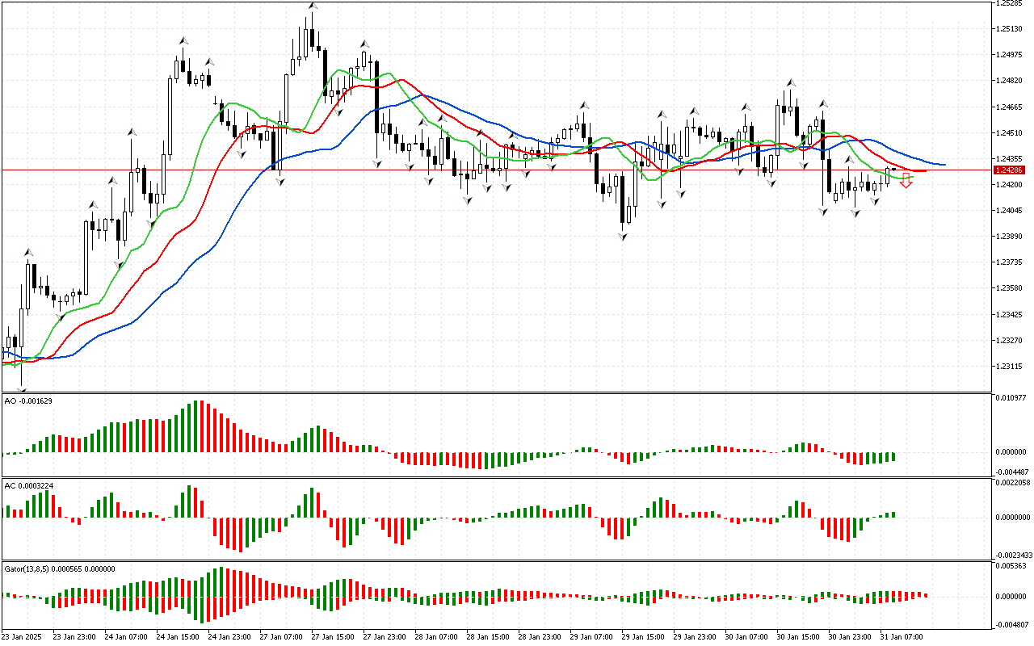Click price level 1.24045 on the scale
The width and height of the screenshot is (1034, 646).
click(x=1011, y=211)
